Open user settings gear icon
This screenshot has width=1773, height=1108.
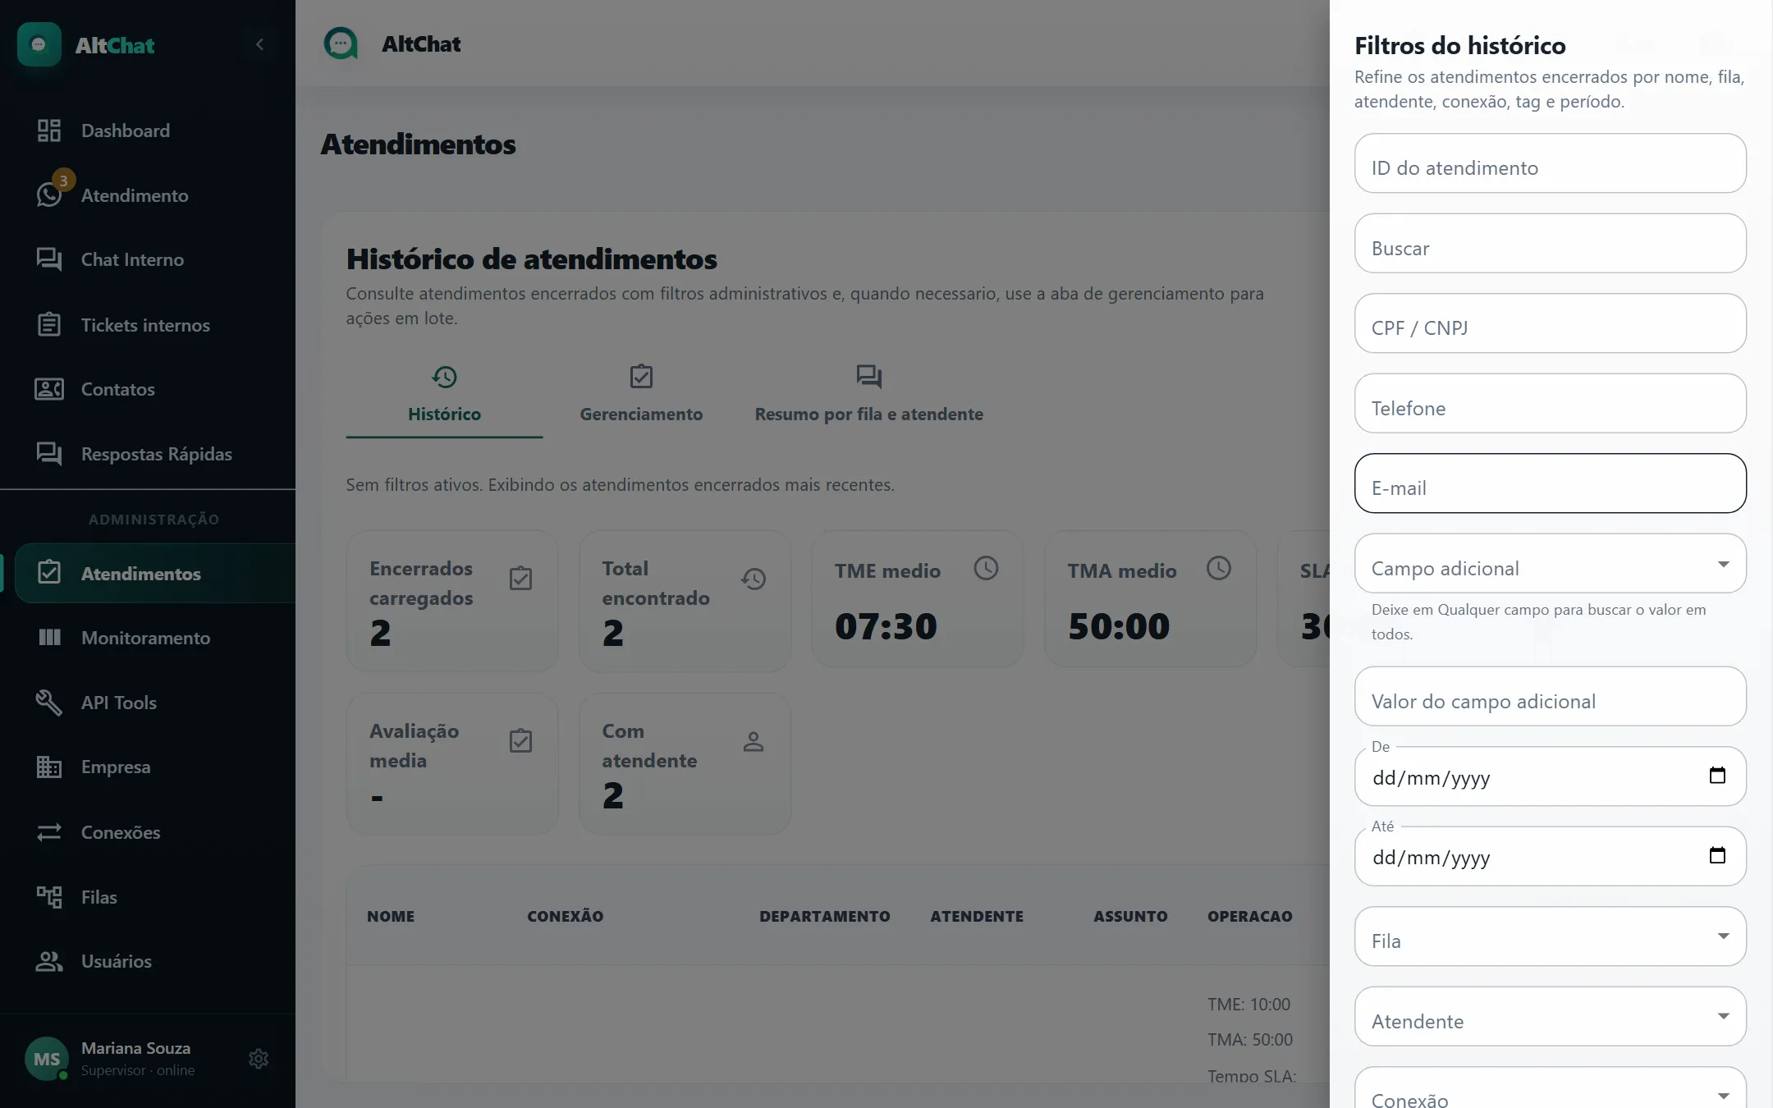click(x=259, y=1059)
